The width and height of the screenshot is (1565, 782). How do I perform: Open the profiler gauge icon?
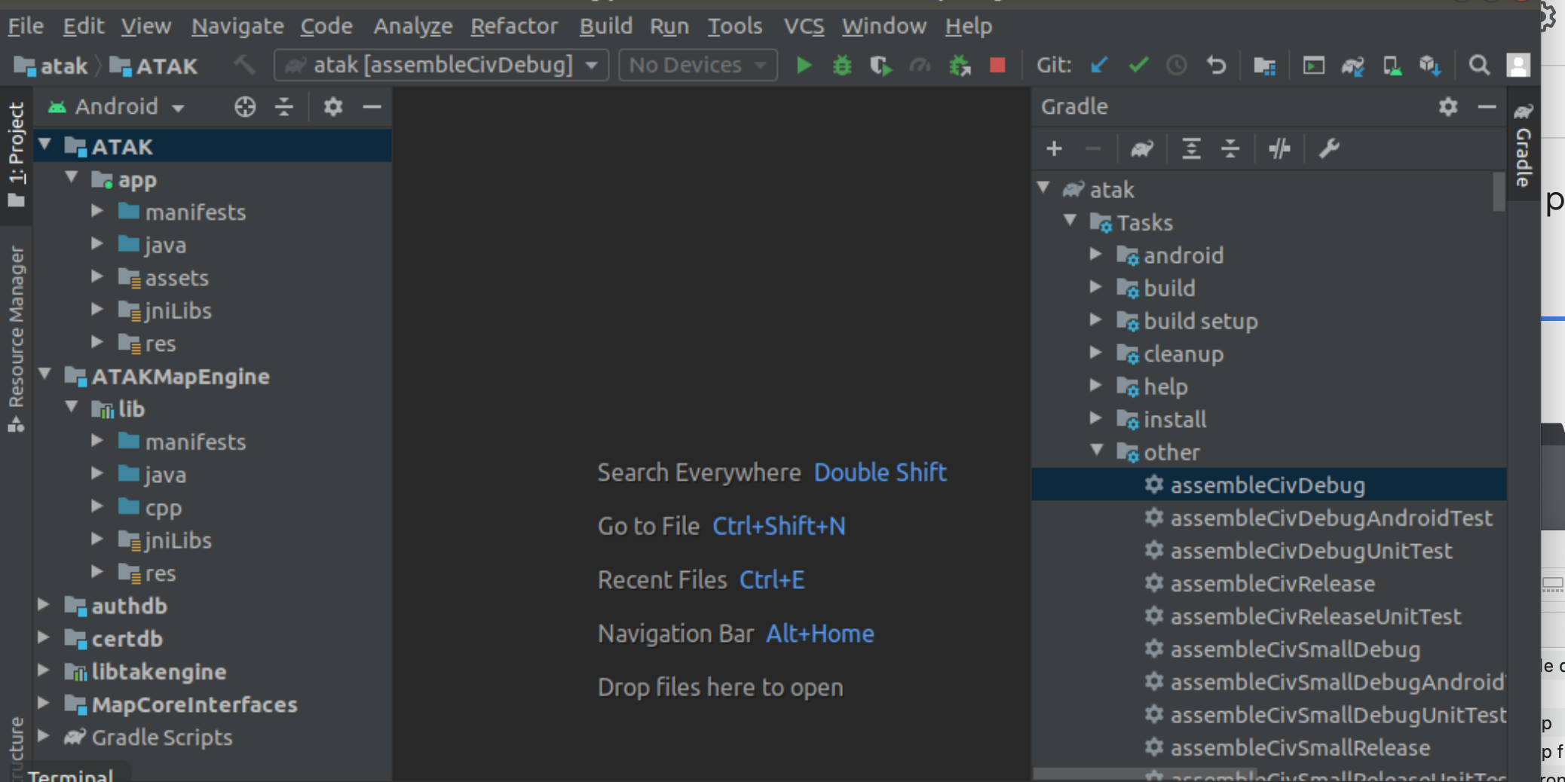[920, 66]
